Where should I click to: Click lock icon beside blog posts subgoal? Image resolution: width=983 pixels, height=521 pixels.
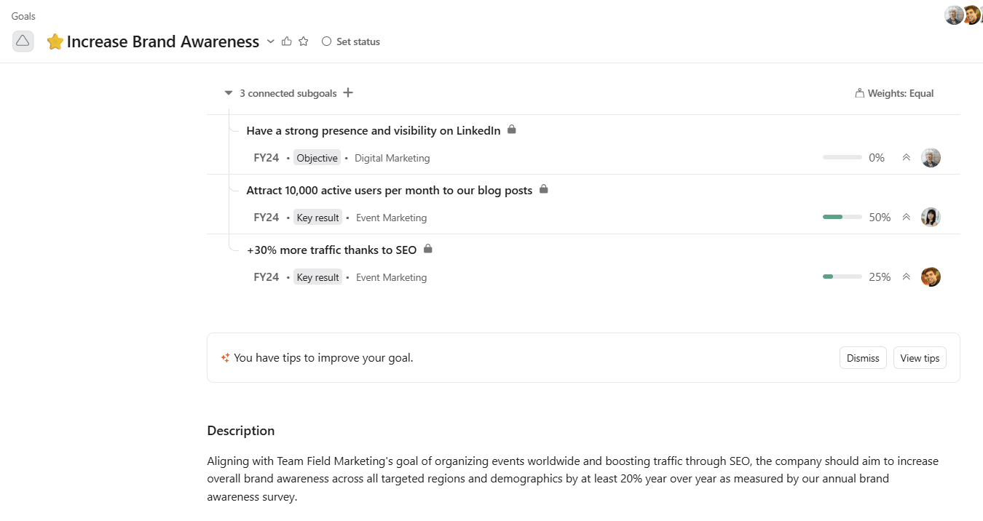click(544, 189)
